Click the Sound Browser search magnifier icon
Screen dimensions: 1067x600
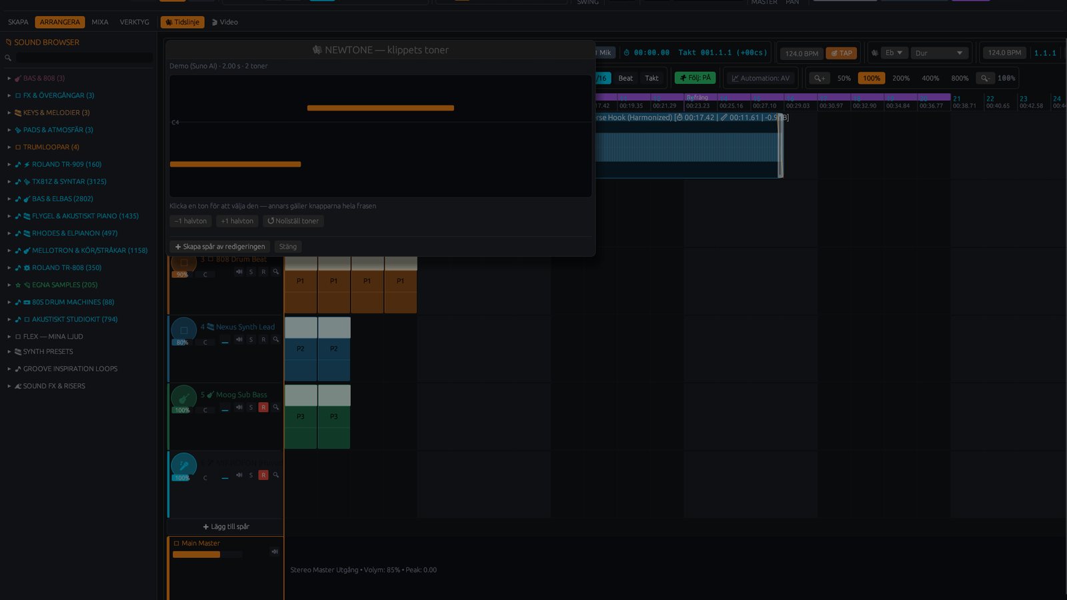click(x=8, y=58)
